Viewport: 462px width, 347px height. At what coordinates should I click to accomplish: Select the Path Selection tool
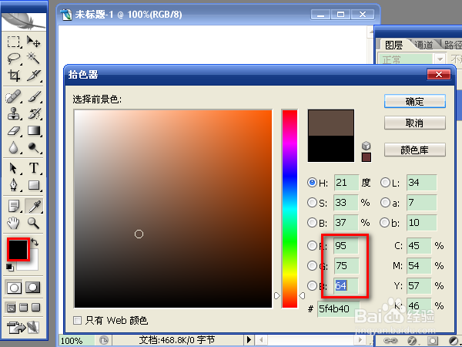point(14,168)
